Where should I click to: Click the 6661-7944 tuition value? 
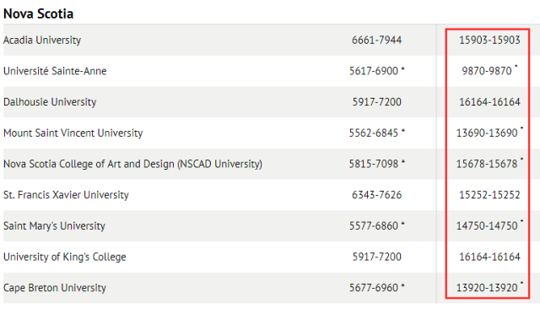click(376, 40)
